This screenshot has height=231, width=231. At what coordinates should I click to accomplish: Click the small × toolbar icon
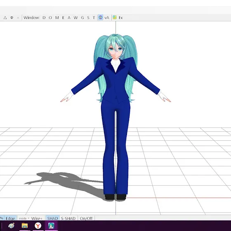18,18
